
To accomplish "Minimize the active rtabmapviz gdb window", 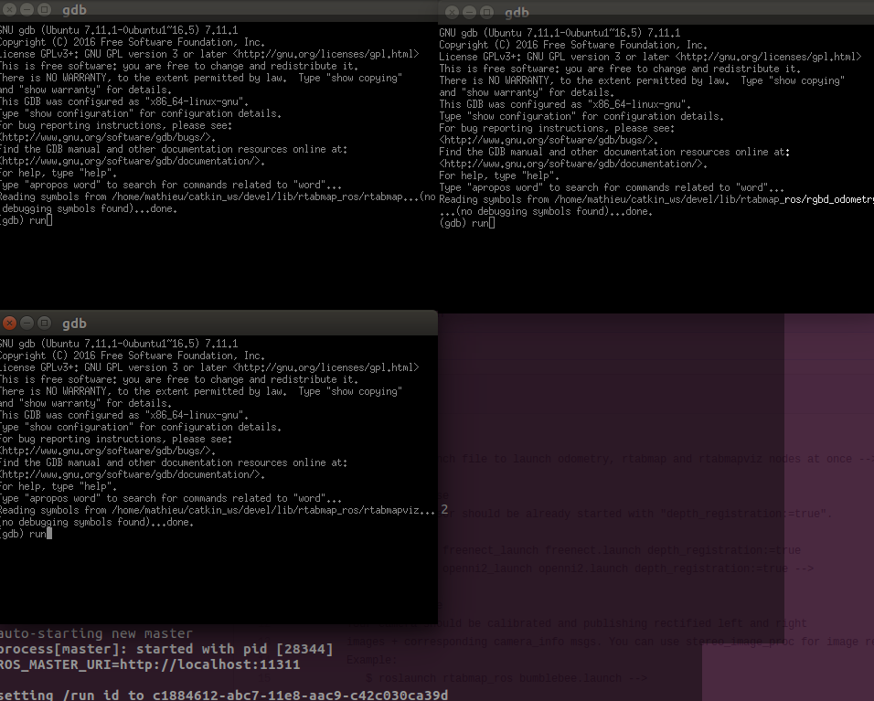I will pos(27,323).
